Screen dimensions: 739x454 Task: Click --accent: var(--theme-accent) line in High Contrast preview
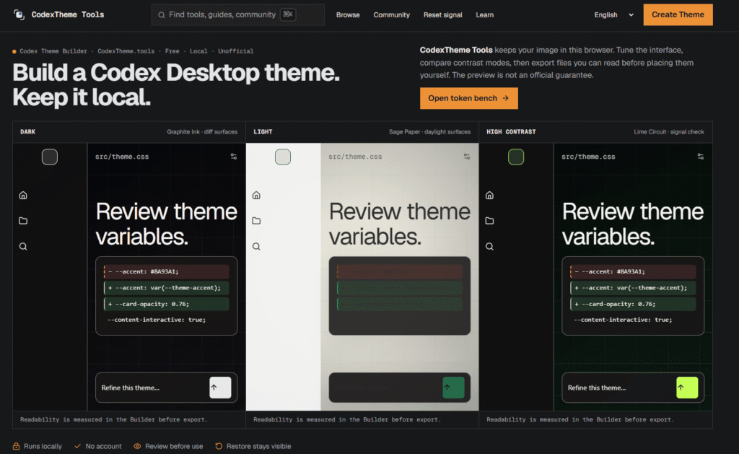tap(633, 287)
